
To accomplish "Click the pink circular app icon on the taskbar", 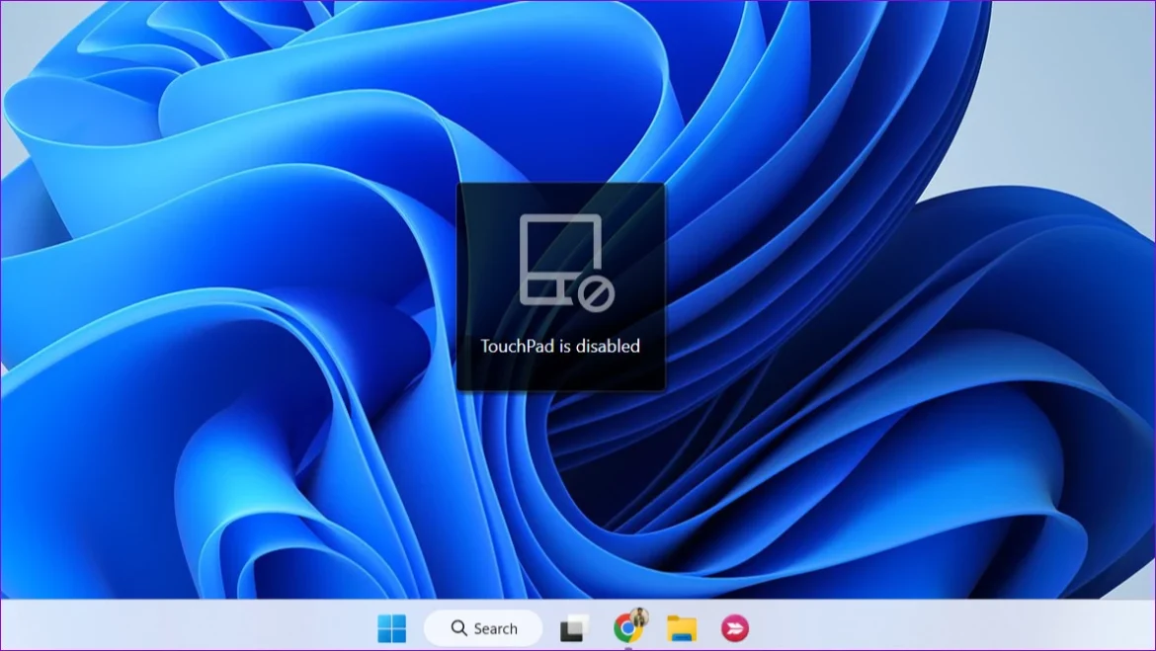I will click(734, 629).
